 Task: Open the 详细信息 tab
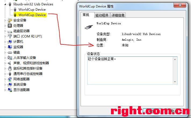point(118,15)
